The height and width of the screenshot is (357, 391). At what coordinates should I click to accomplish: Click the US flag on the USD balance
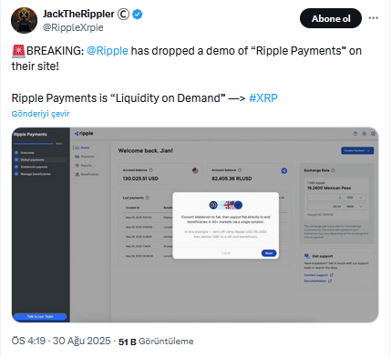[x=195, y=171]
